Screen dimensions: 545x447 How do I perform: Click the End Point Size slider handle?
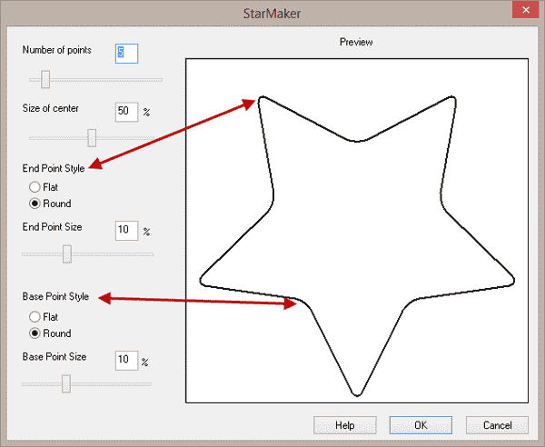66,254
